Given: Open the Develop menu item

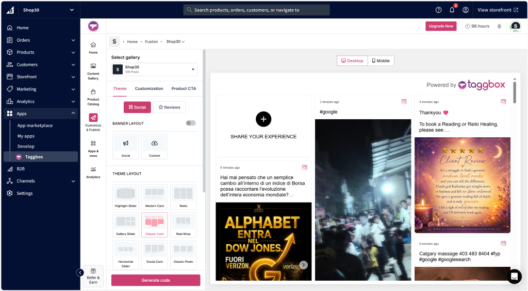Looking at the screenshot, I should coord(26,147).
